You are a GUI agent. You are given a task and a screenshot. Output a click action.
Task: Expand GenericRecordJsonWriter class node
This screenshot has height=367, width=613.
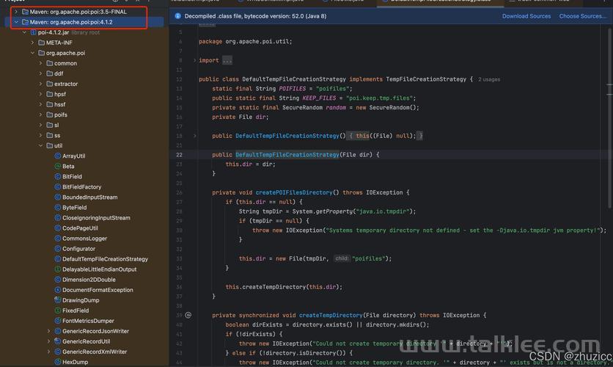[x=48, y=331]
